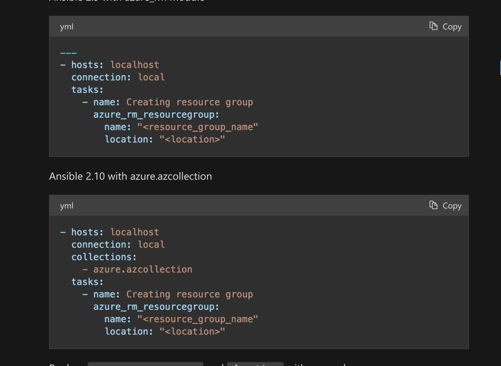Click 'tasks:' line in the second code block
Image resolution: width=501 pixels, height=366 pixels.
tap(87, 282)
